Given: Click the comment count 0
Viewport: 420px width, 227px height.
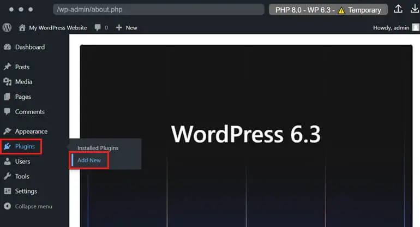Looking at the screenshot, I should [x=106, y=28].
